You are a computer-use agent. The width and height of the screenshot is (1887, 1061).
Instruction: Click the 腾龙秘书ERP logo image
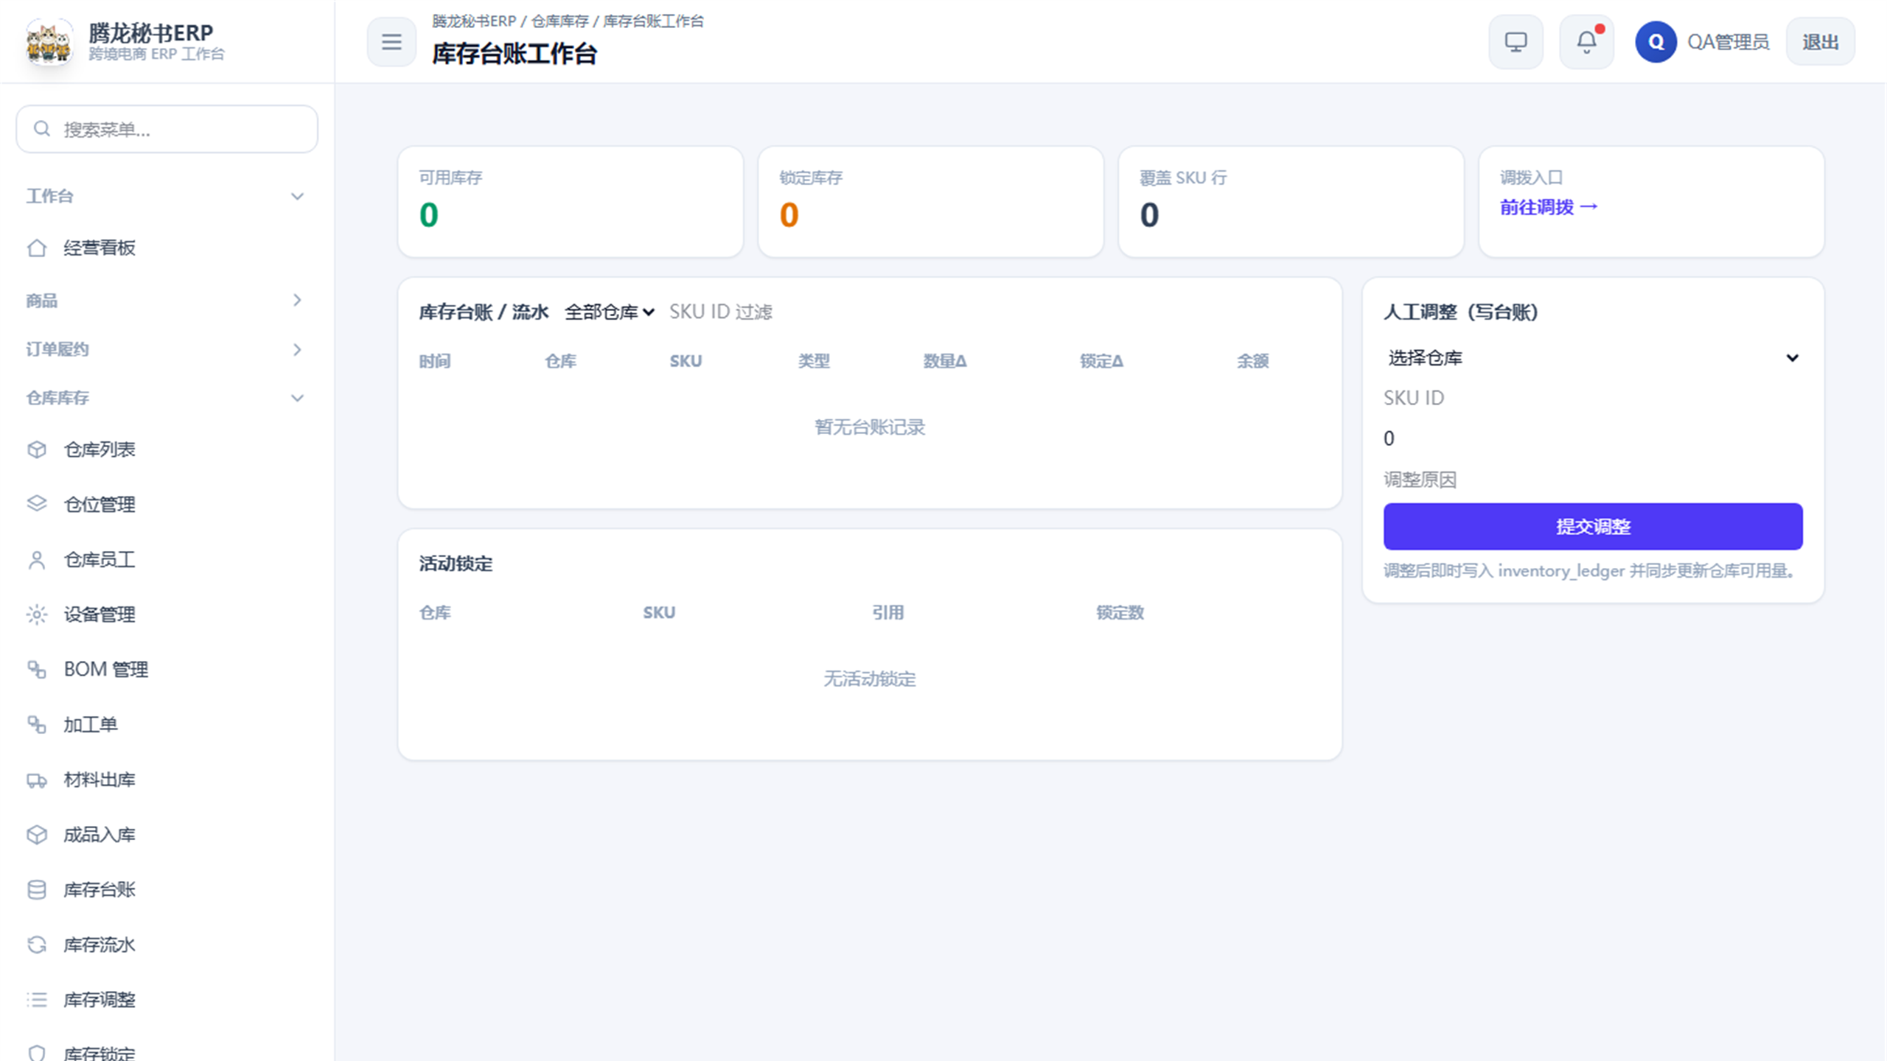coord(49,42)
